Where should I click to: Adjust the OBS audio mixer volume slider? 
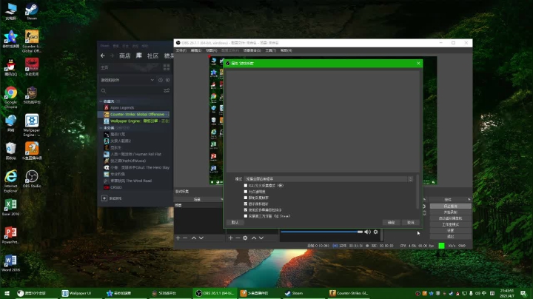[321, 232]
